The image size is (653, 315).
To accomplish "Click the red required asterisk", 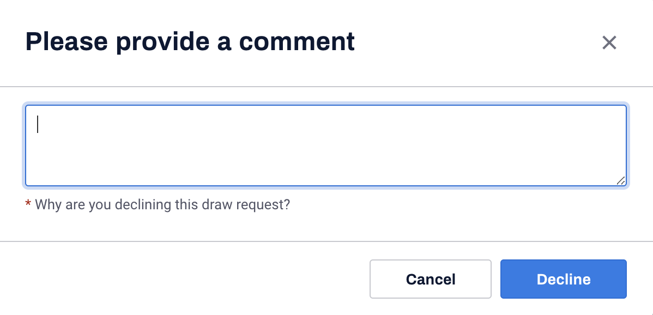I will click(x=28, y=204).
